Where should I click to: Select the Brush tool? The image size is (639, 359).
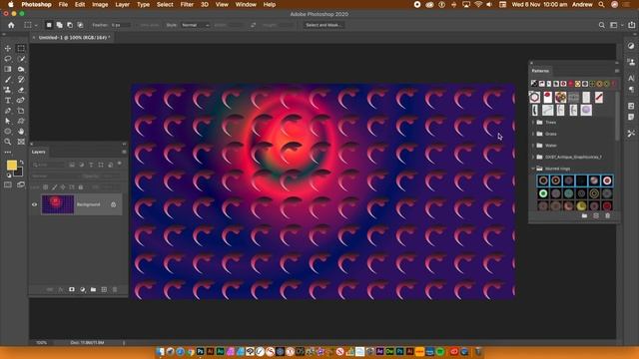(8, 80)
